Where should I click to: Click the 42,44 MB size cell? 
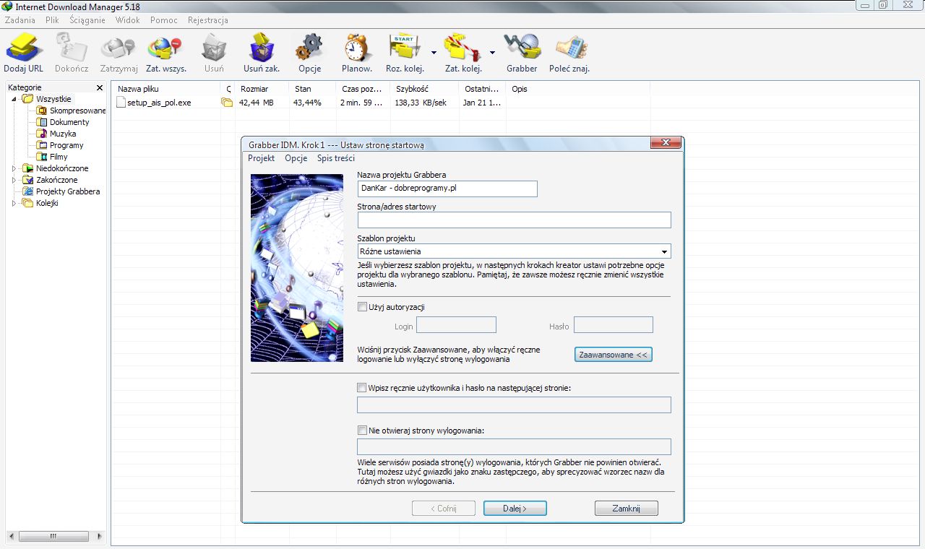[x=257, y=103]
